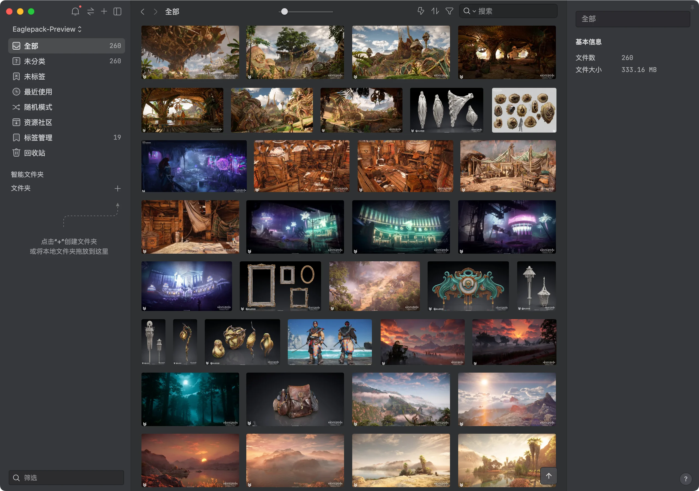This screenshot has height=491, width=699.
Task: Click the 333.16 MB file size value
Action: (x=639, y=70)
